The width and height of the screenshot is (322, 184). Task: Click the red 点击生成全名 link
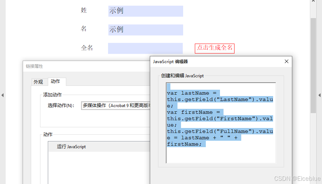click(215, 48)
